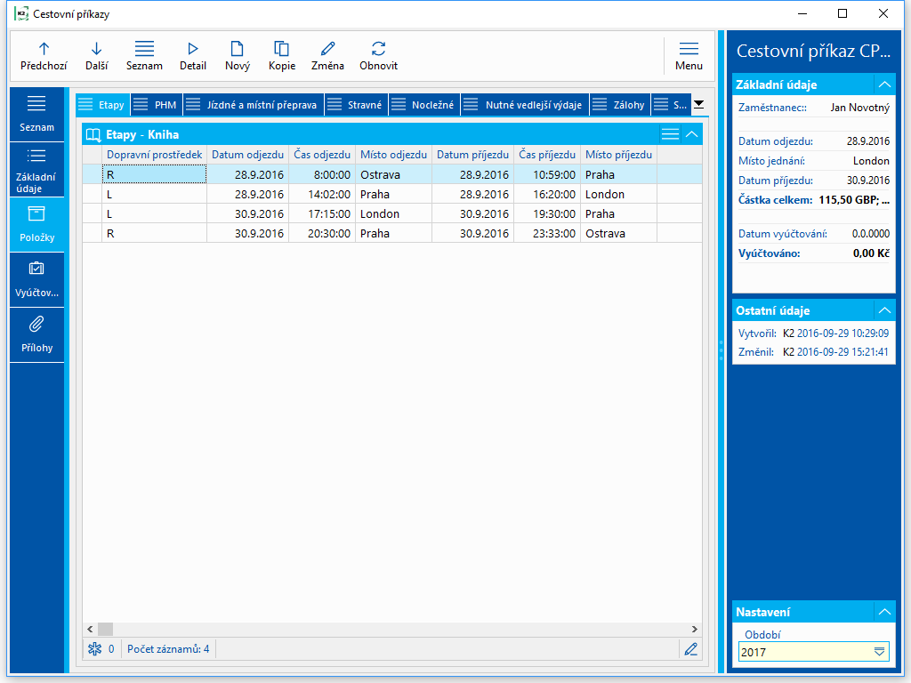Sort by Čas odjezdu column header

(x=322, y=155)
